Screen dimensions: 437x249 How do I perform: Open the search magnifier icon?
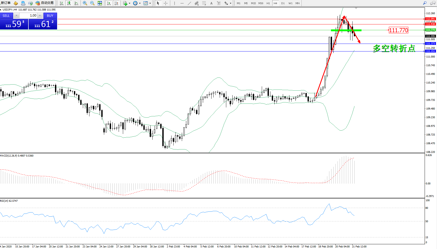point(425,3)
